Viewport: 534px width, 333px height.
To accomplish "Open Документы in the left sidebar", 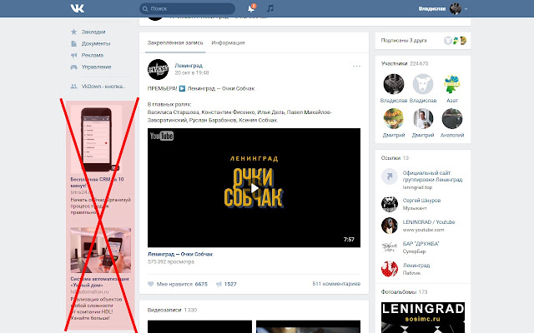I will [96, 43].
